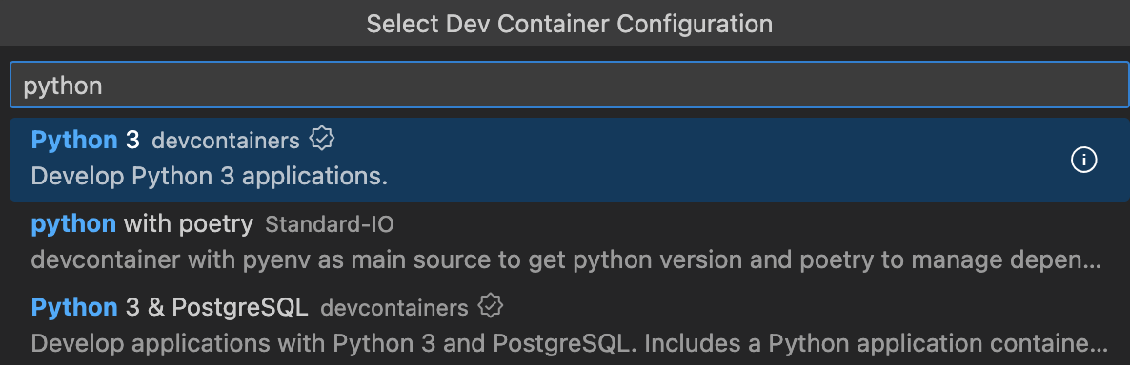Select Python 3 & PostgreSQL configuration
1130x365 pixels.
[570, 325]
